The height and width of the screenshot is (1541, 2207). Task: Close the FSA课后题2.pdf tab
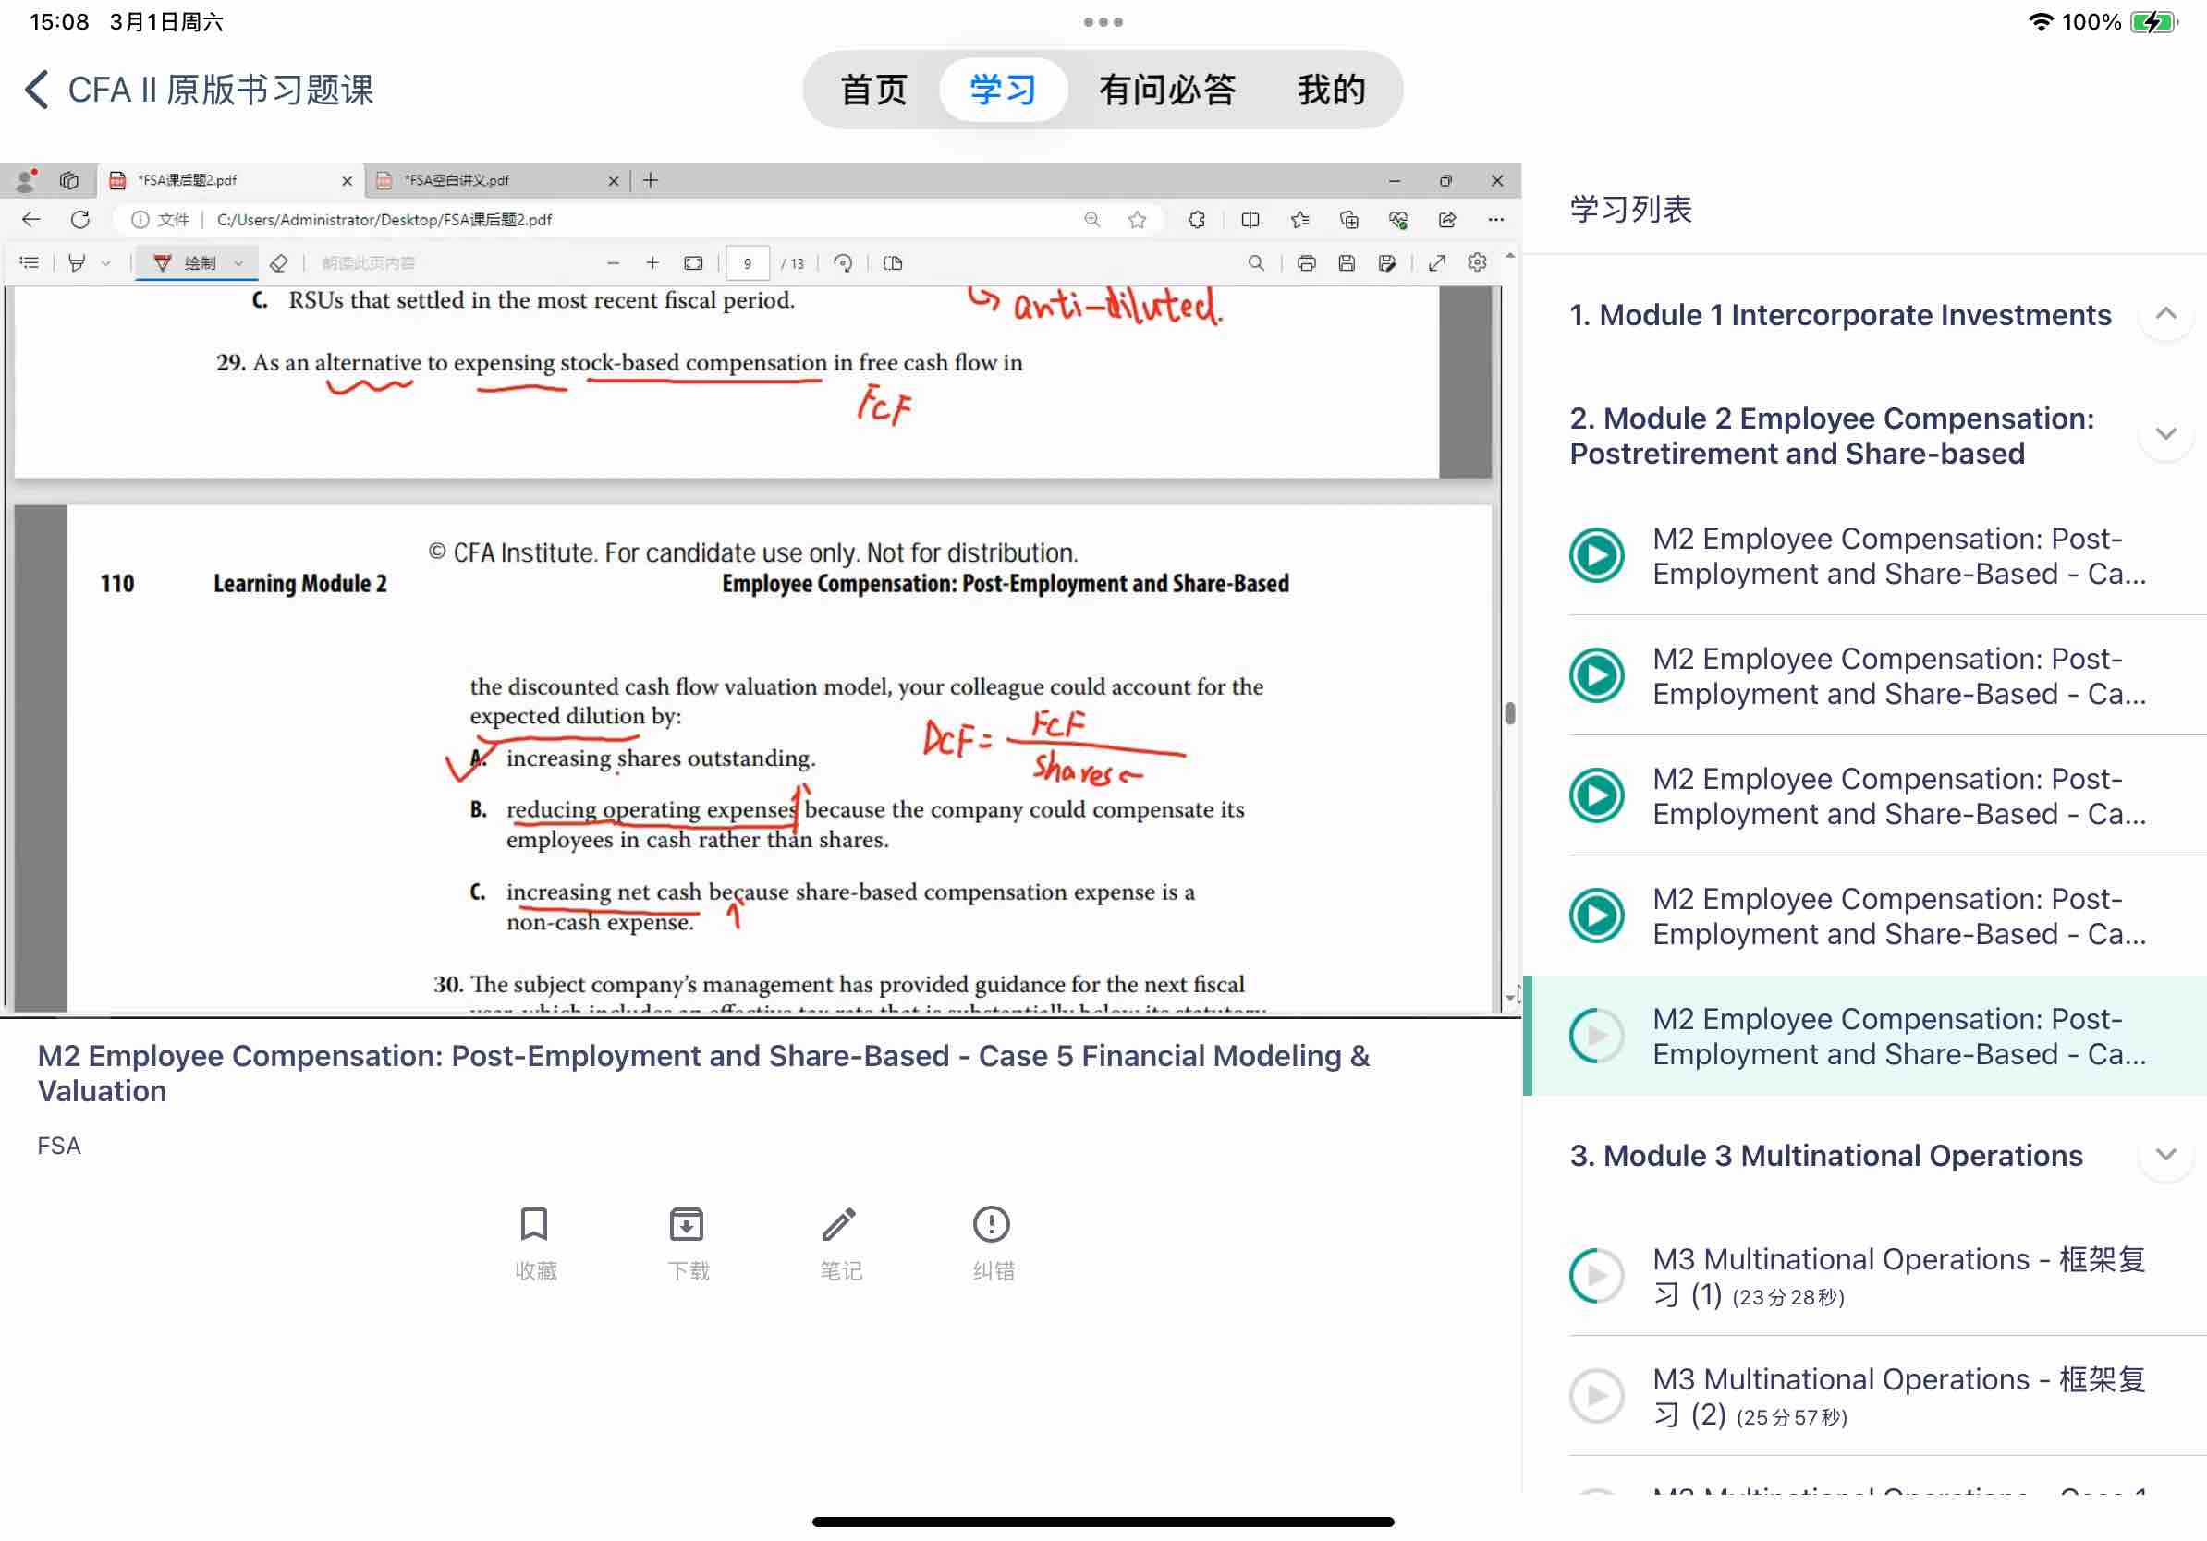coord(347,181)
